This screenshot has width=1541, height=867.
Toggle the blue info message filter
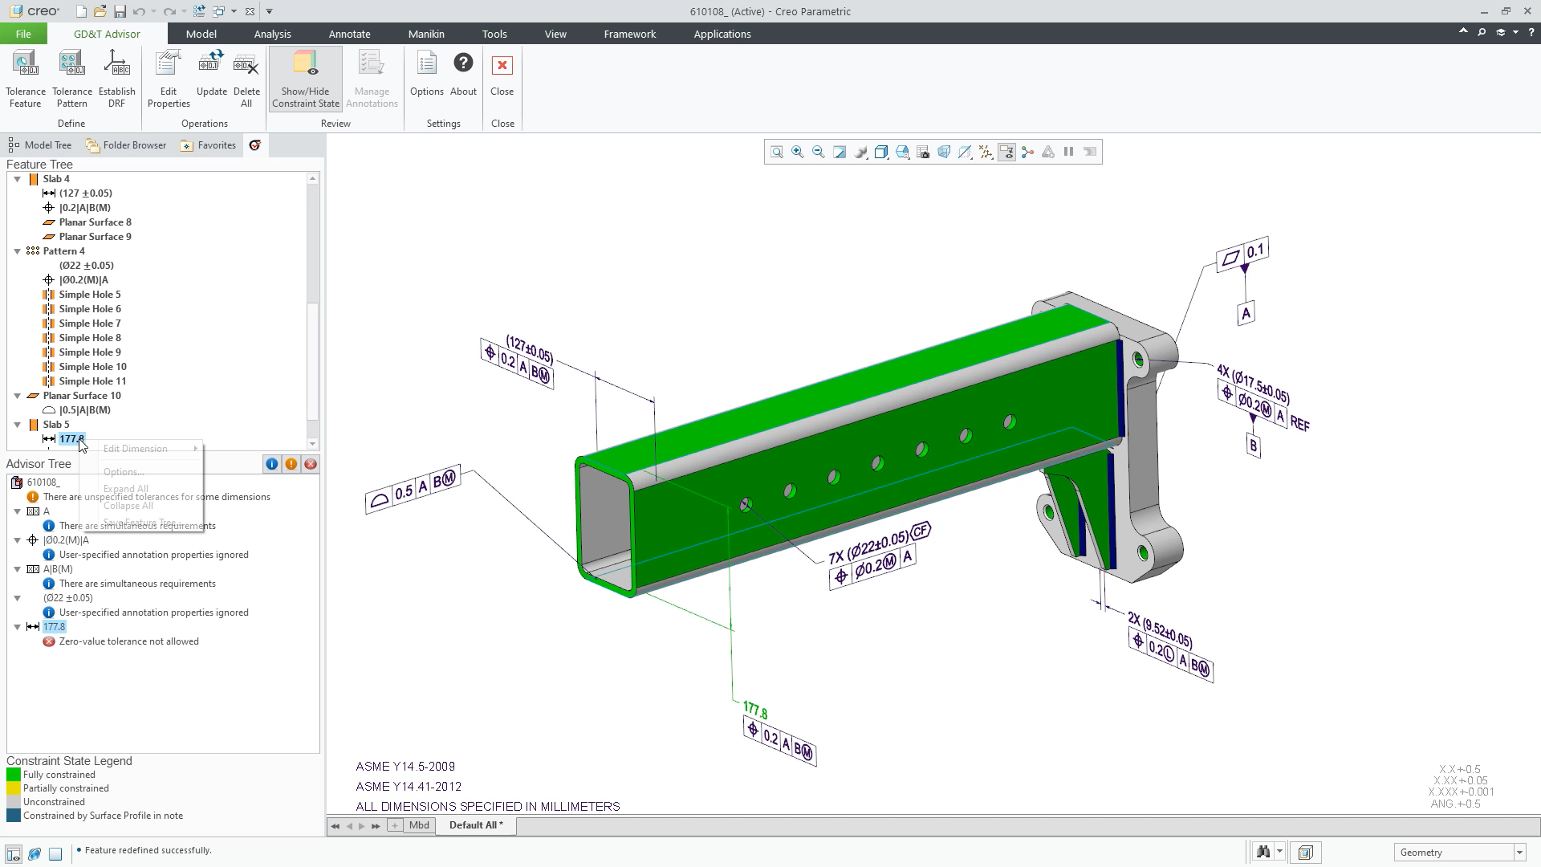coord(272,464)
